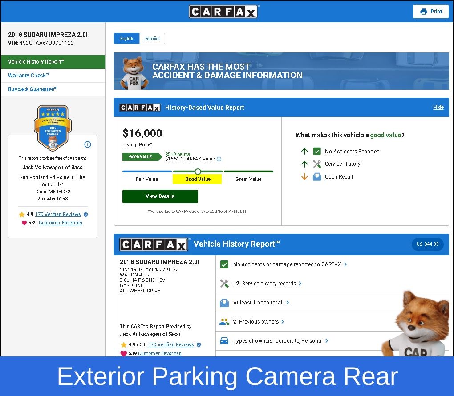Open lower 170 Verified Reviews link
This screenshot has width=454, height=396.
pos(171,344)
